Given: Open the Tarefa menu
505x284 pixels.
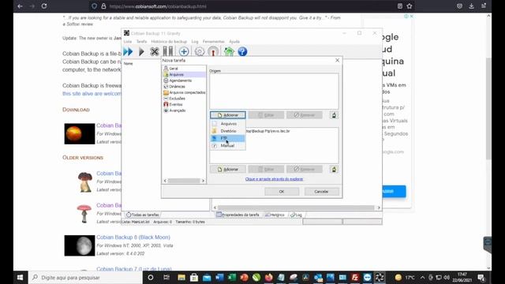Looking at the screenshot, I should 141,42.
